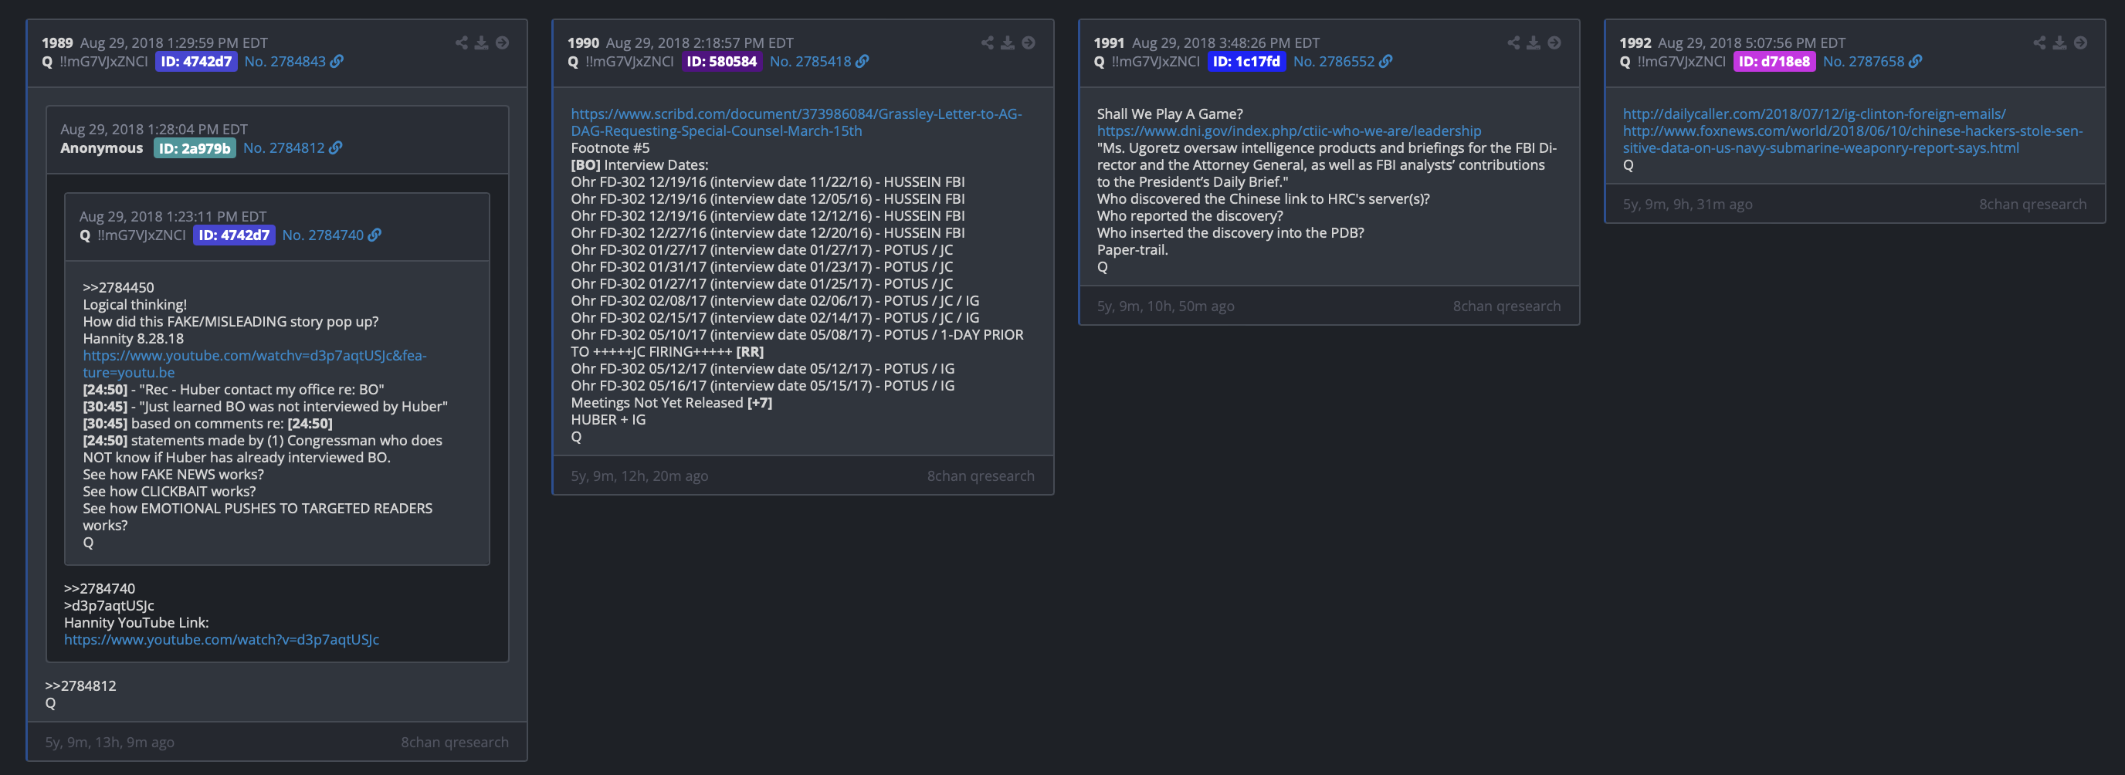Screen dimensions: 2125x775
Task: Open post number No. 2787658
Action: tap(1863, 61)
